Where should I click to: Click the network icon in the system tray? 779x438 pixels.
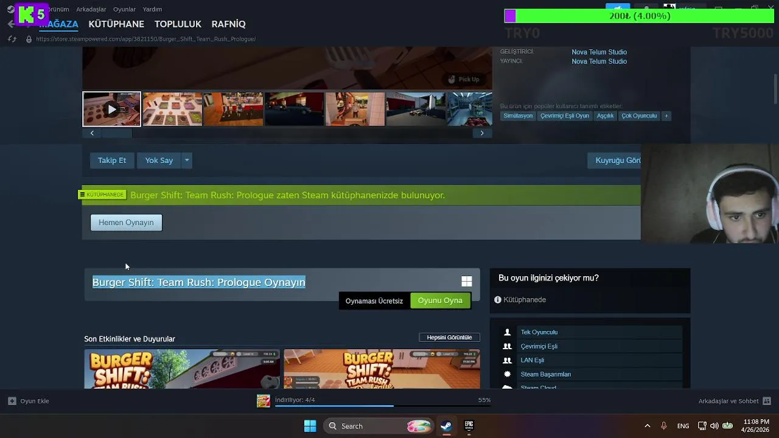pyautogui.click(x=702, y=426)
